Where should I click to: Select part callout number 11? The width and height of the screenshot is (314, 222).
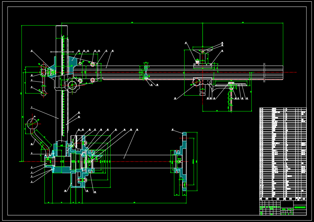click(31, 51)
